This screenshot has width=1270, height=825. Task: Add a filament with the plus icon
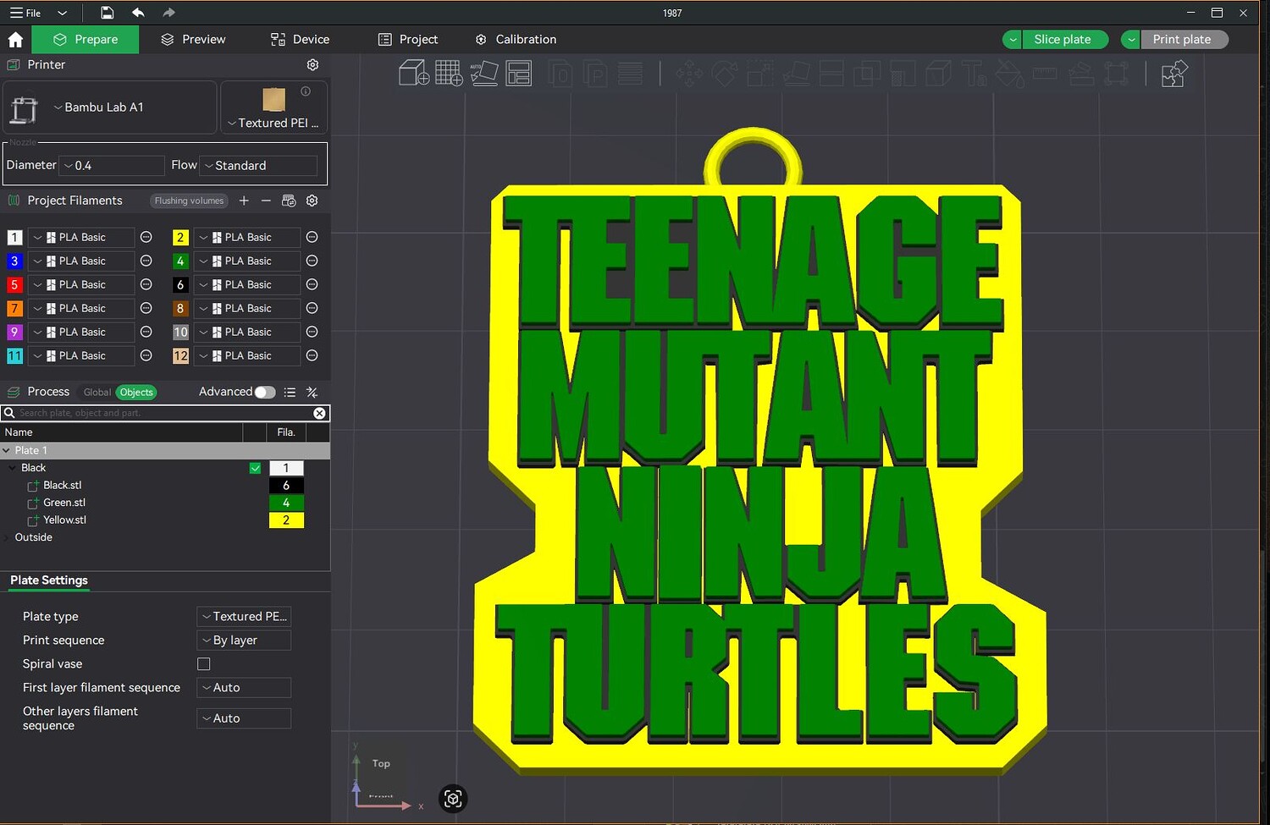[244, 201]
